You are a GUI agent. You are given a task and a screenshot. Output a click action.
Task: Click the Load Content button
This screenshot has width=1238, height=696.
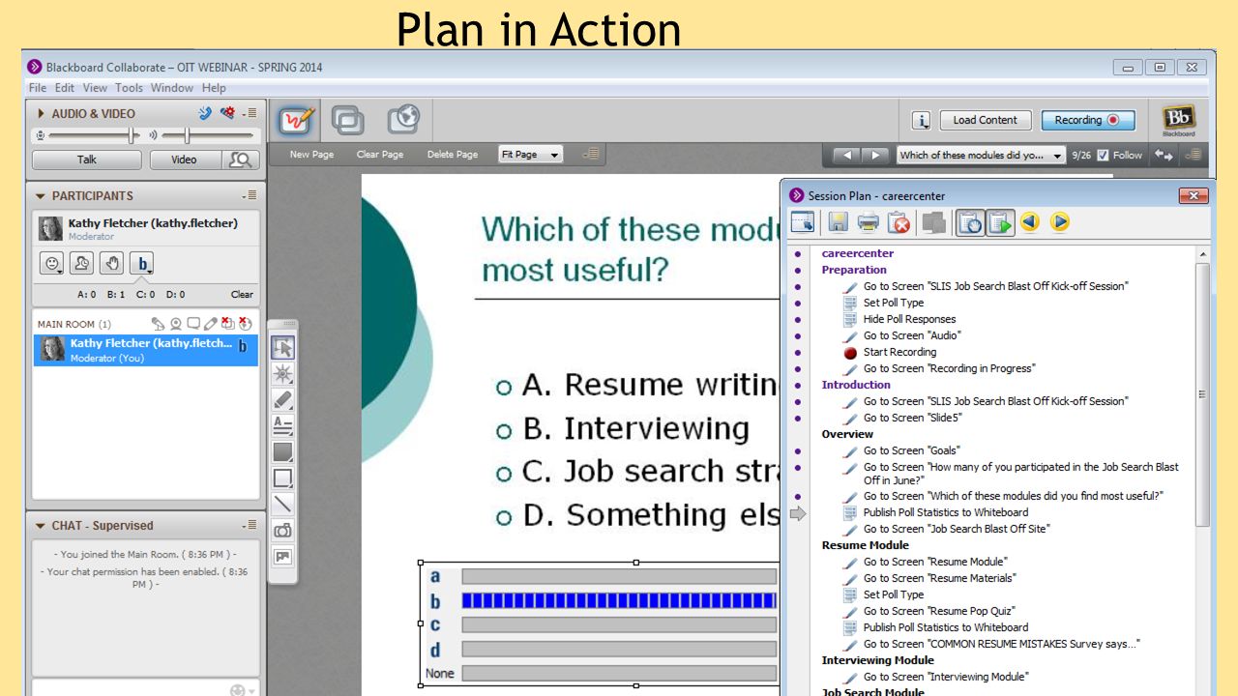(986, 120)
